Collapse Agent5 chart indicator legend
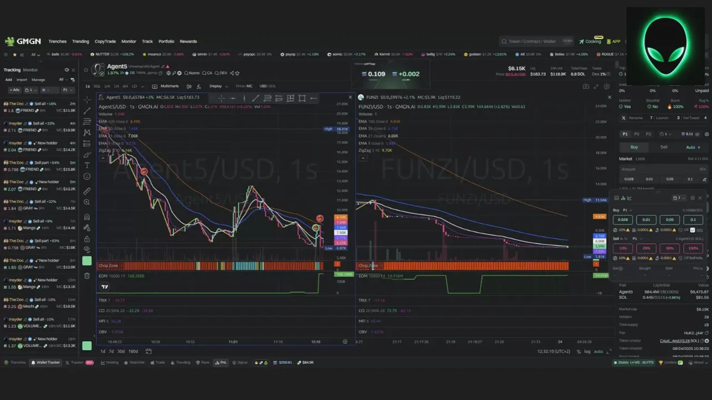The image size is (712, 400). click(x=103, y=158)
